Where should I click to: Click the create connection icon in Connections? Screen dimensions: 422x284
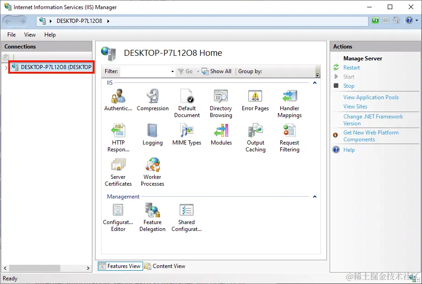coord(6,57)
